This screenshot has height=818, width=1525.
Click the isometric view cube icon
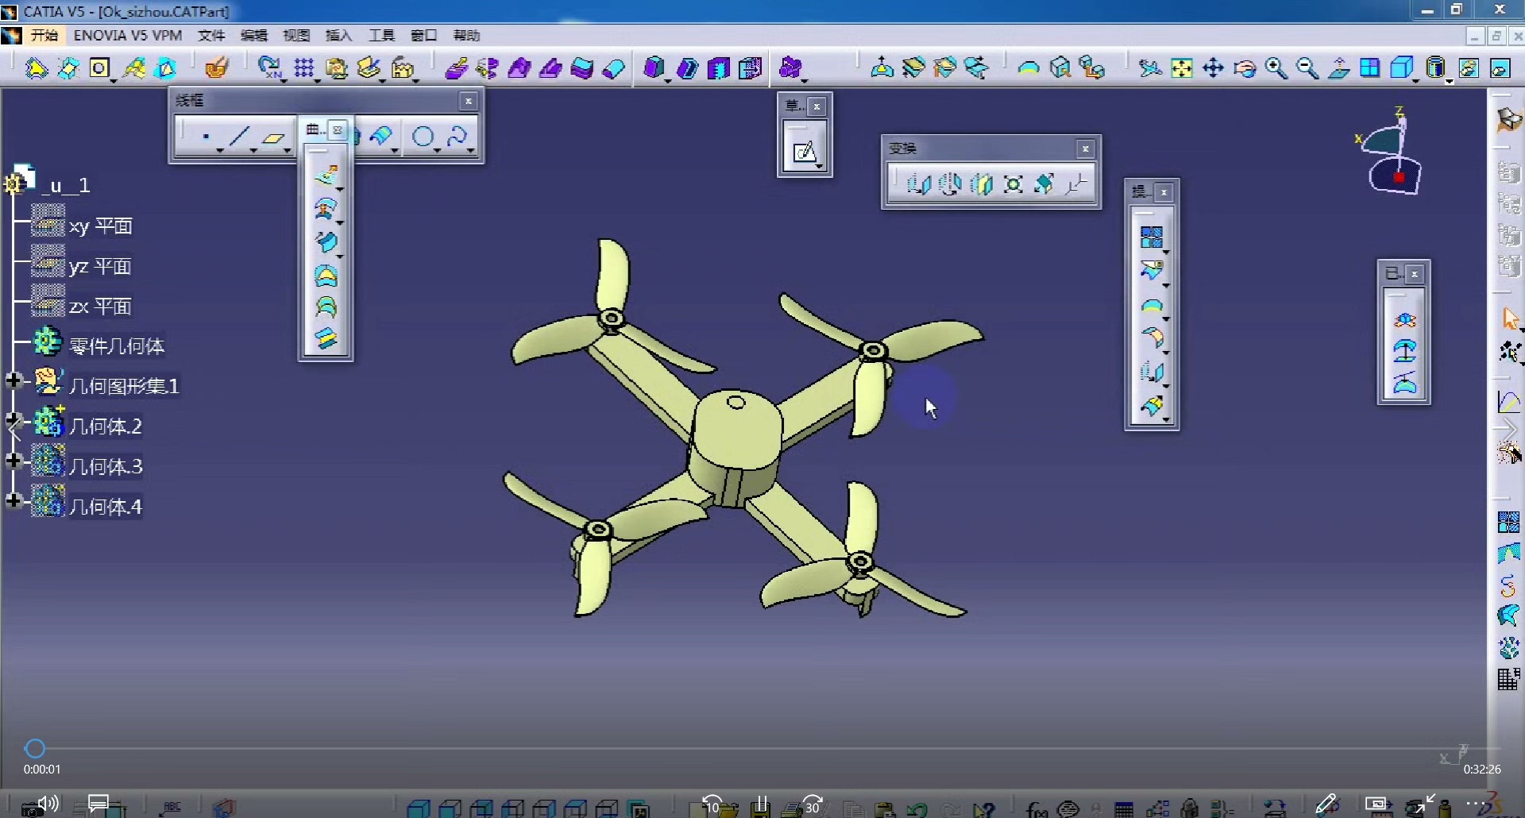tap(1400, 68)
